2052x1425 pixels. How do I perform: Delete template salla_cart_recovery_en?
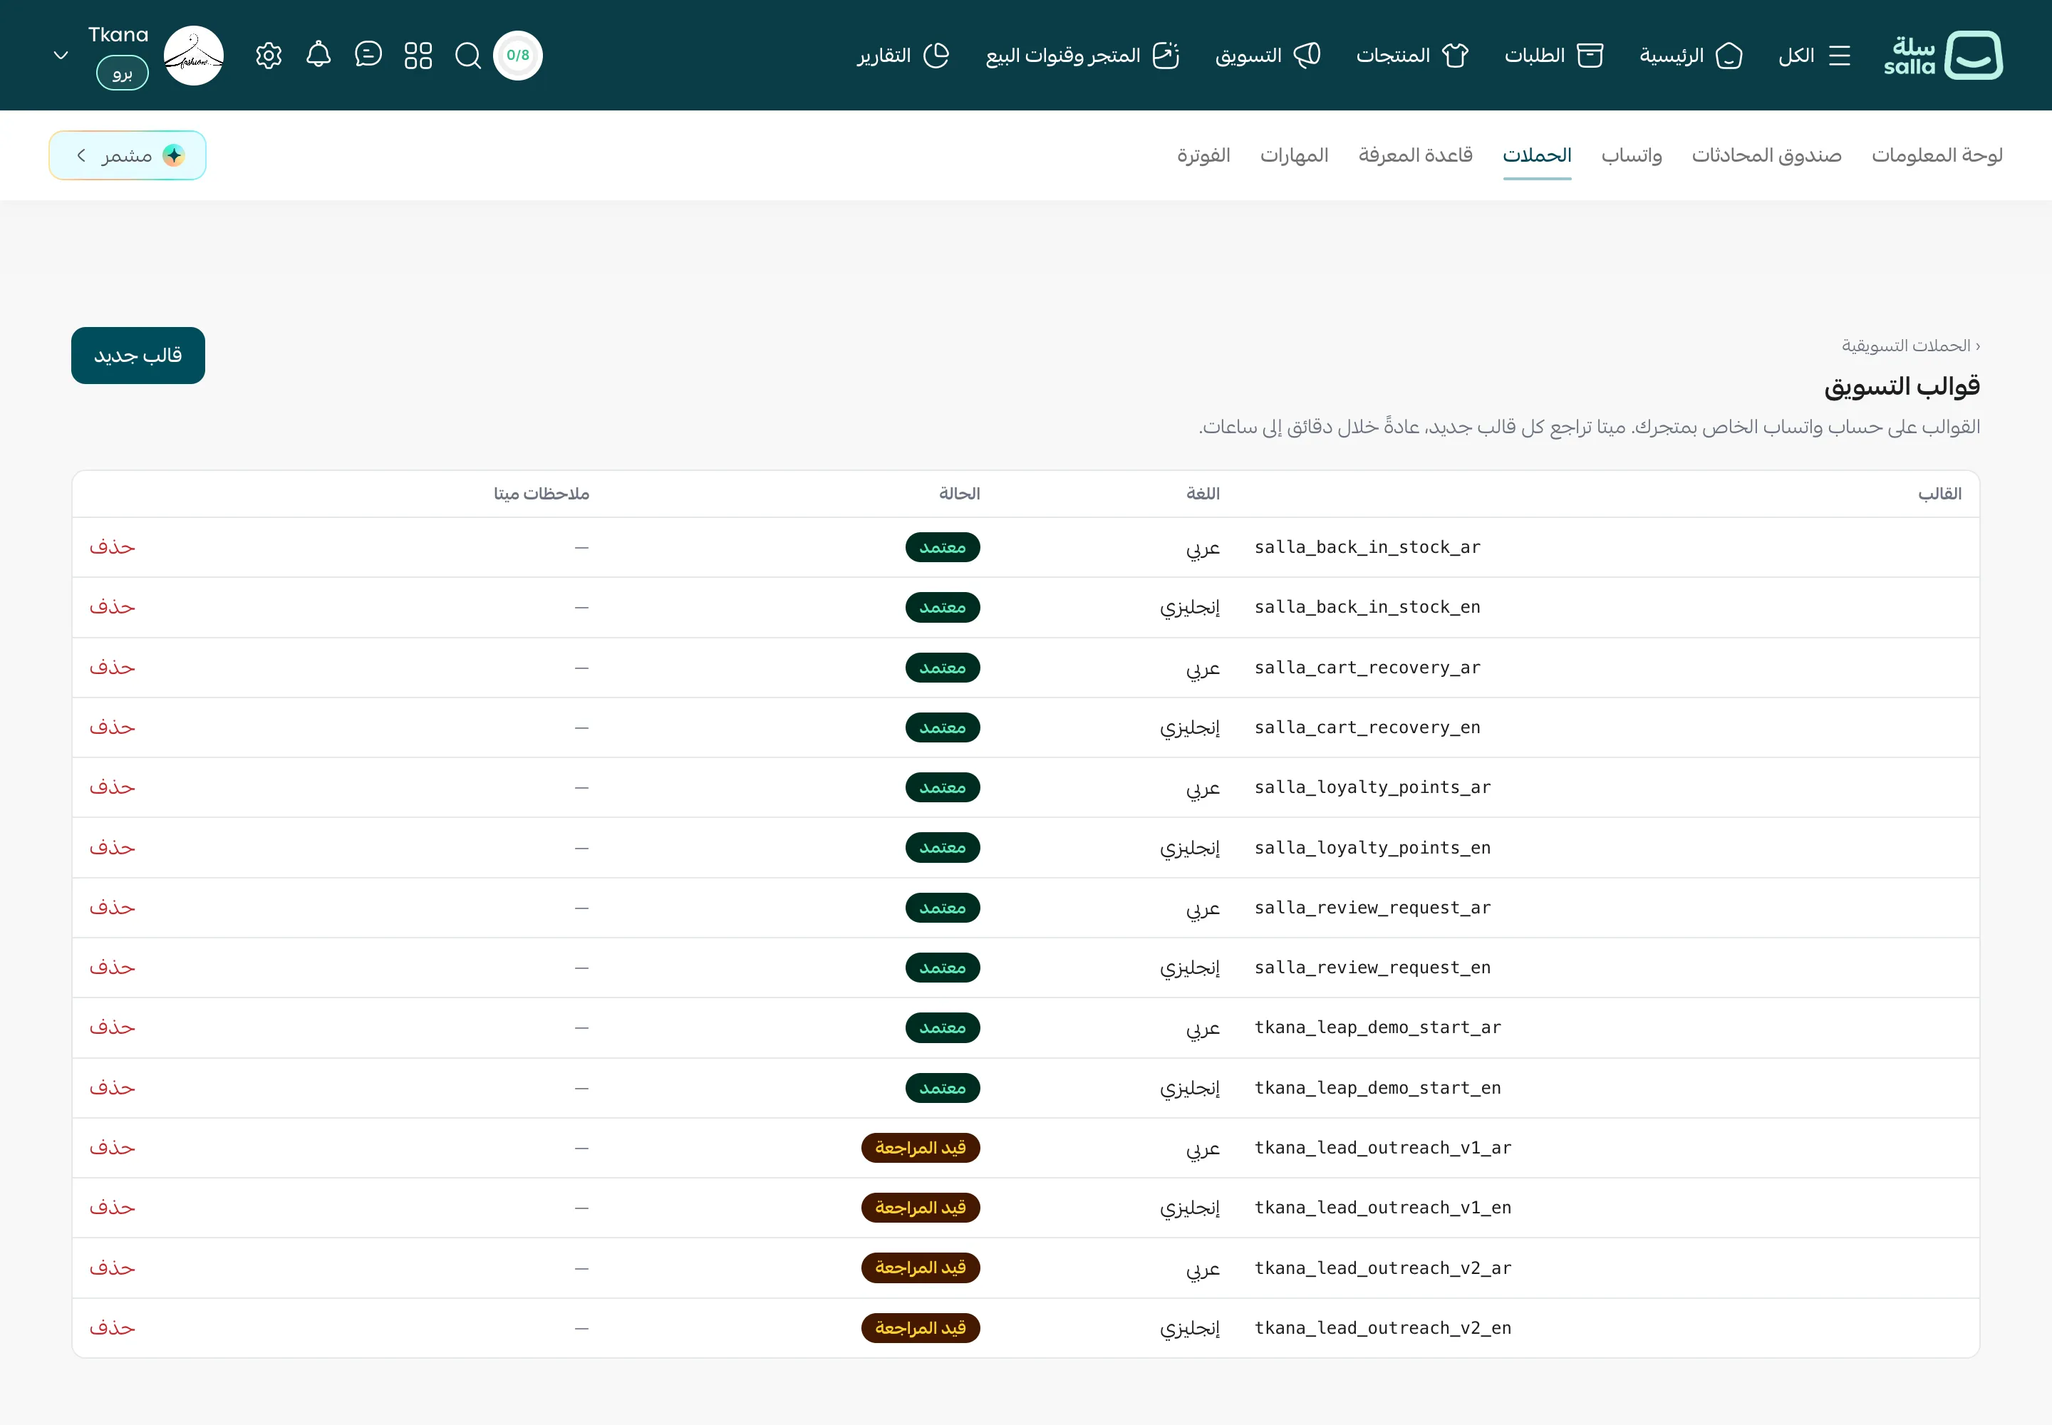113,727
